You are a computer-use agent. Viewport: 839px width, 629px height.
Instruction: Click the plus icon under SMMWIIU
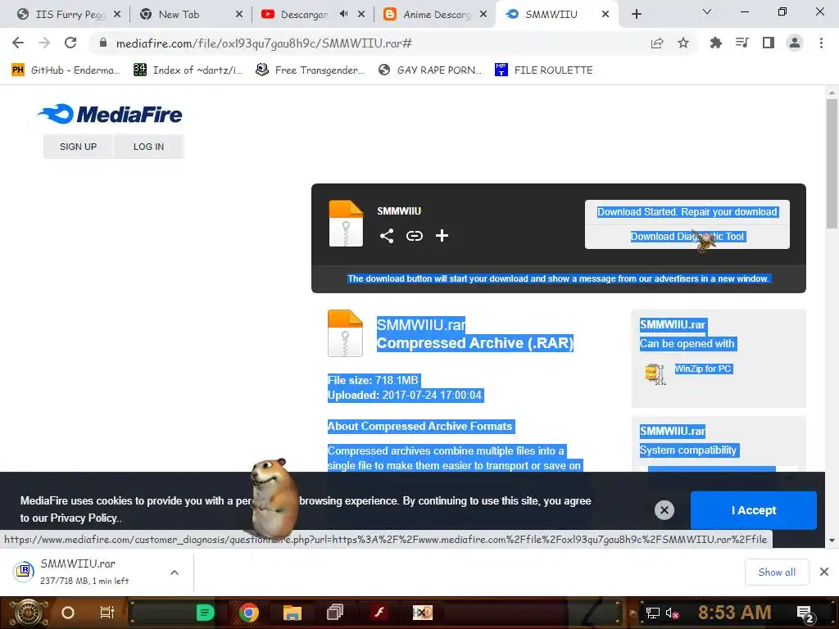[442, 236]
